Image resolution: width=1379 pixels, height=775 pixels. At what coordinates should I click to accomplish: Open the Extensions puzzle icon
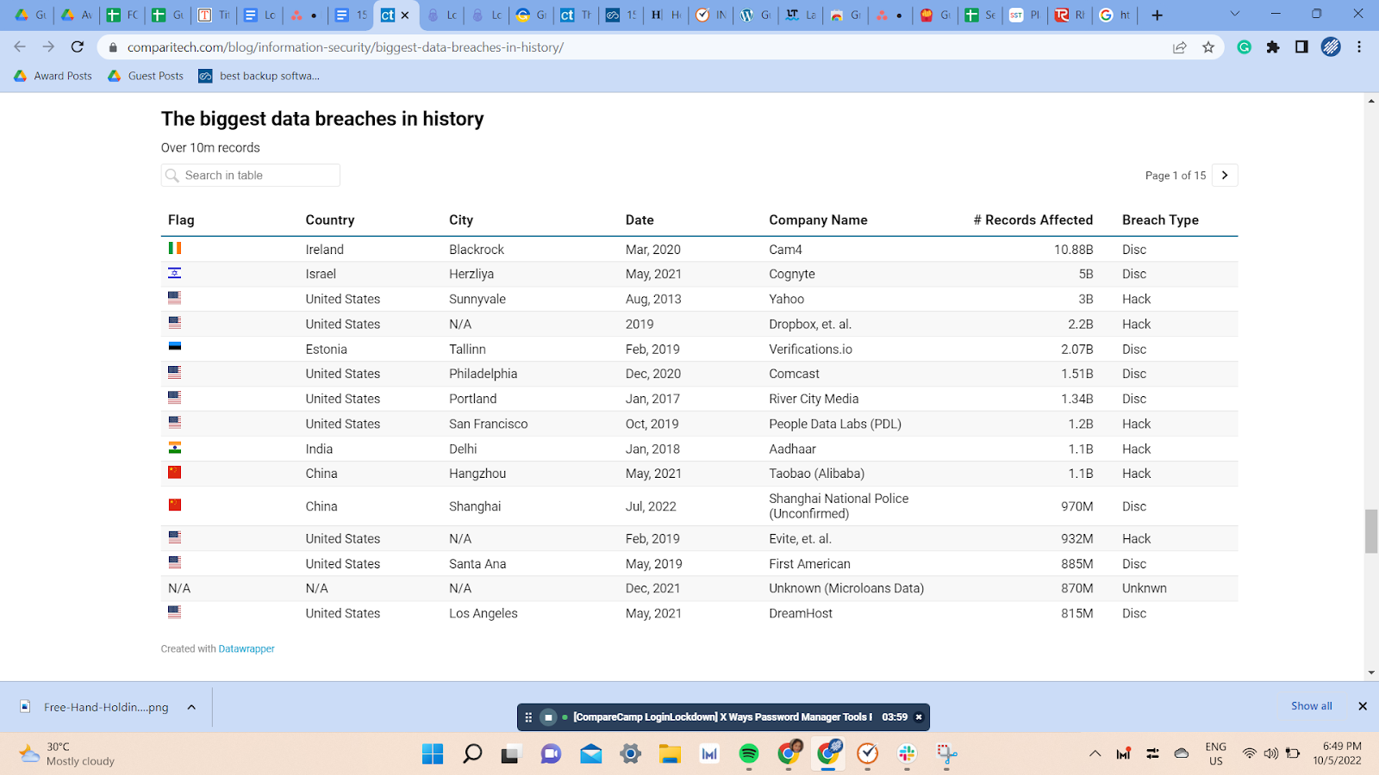1273,47
